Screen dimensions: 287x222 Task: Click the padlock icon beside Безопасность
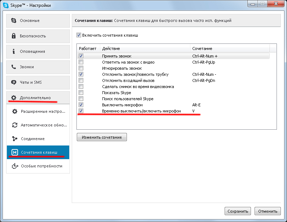[14, 36]
